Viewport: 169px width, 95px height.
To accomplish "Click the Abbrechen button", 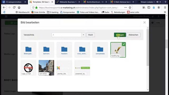I will [133, 35].
